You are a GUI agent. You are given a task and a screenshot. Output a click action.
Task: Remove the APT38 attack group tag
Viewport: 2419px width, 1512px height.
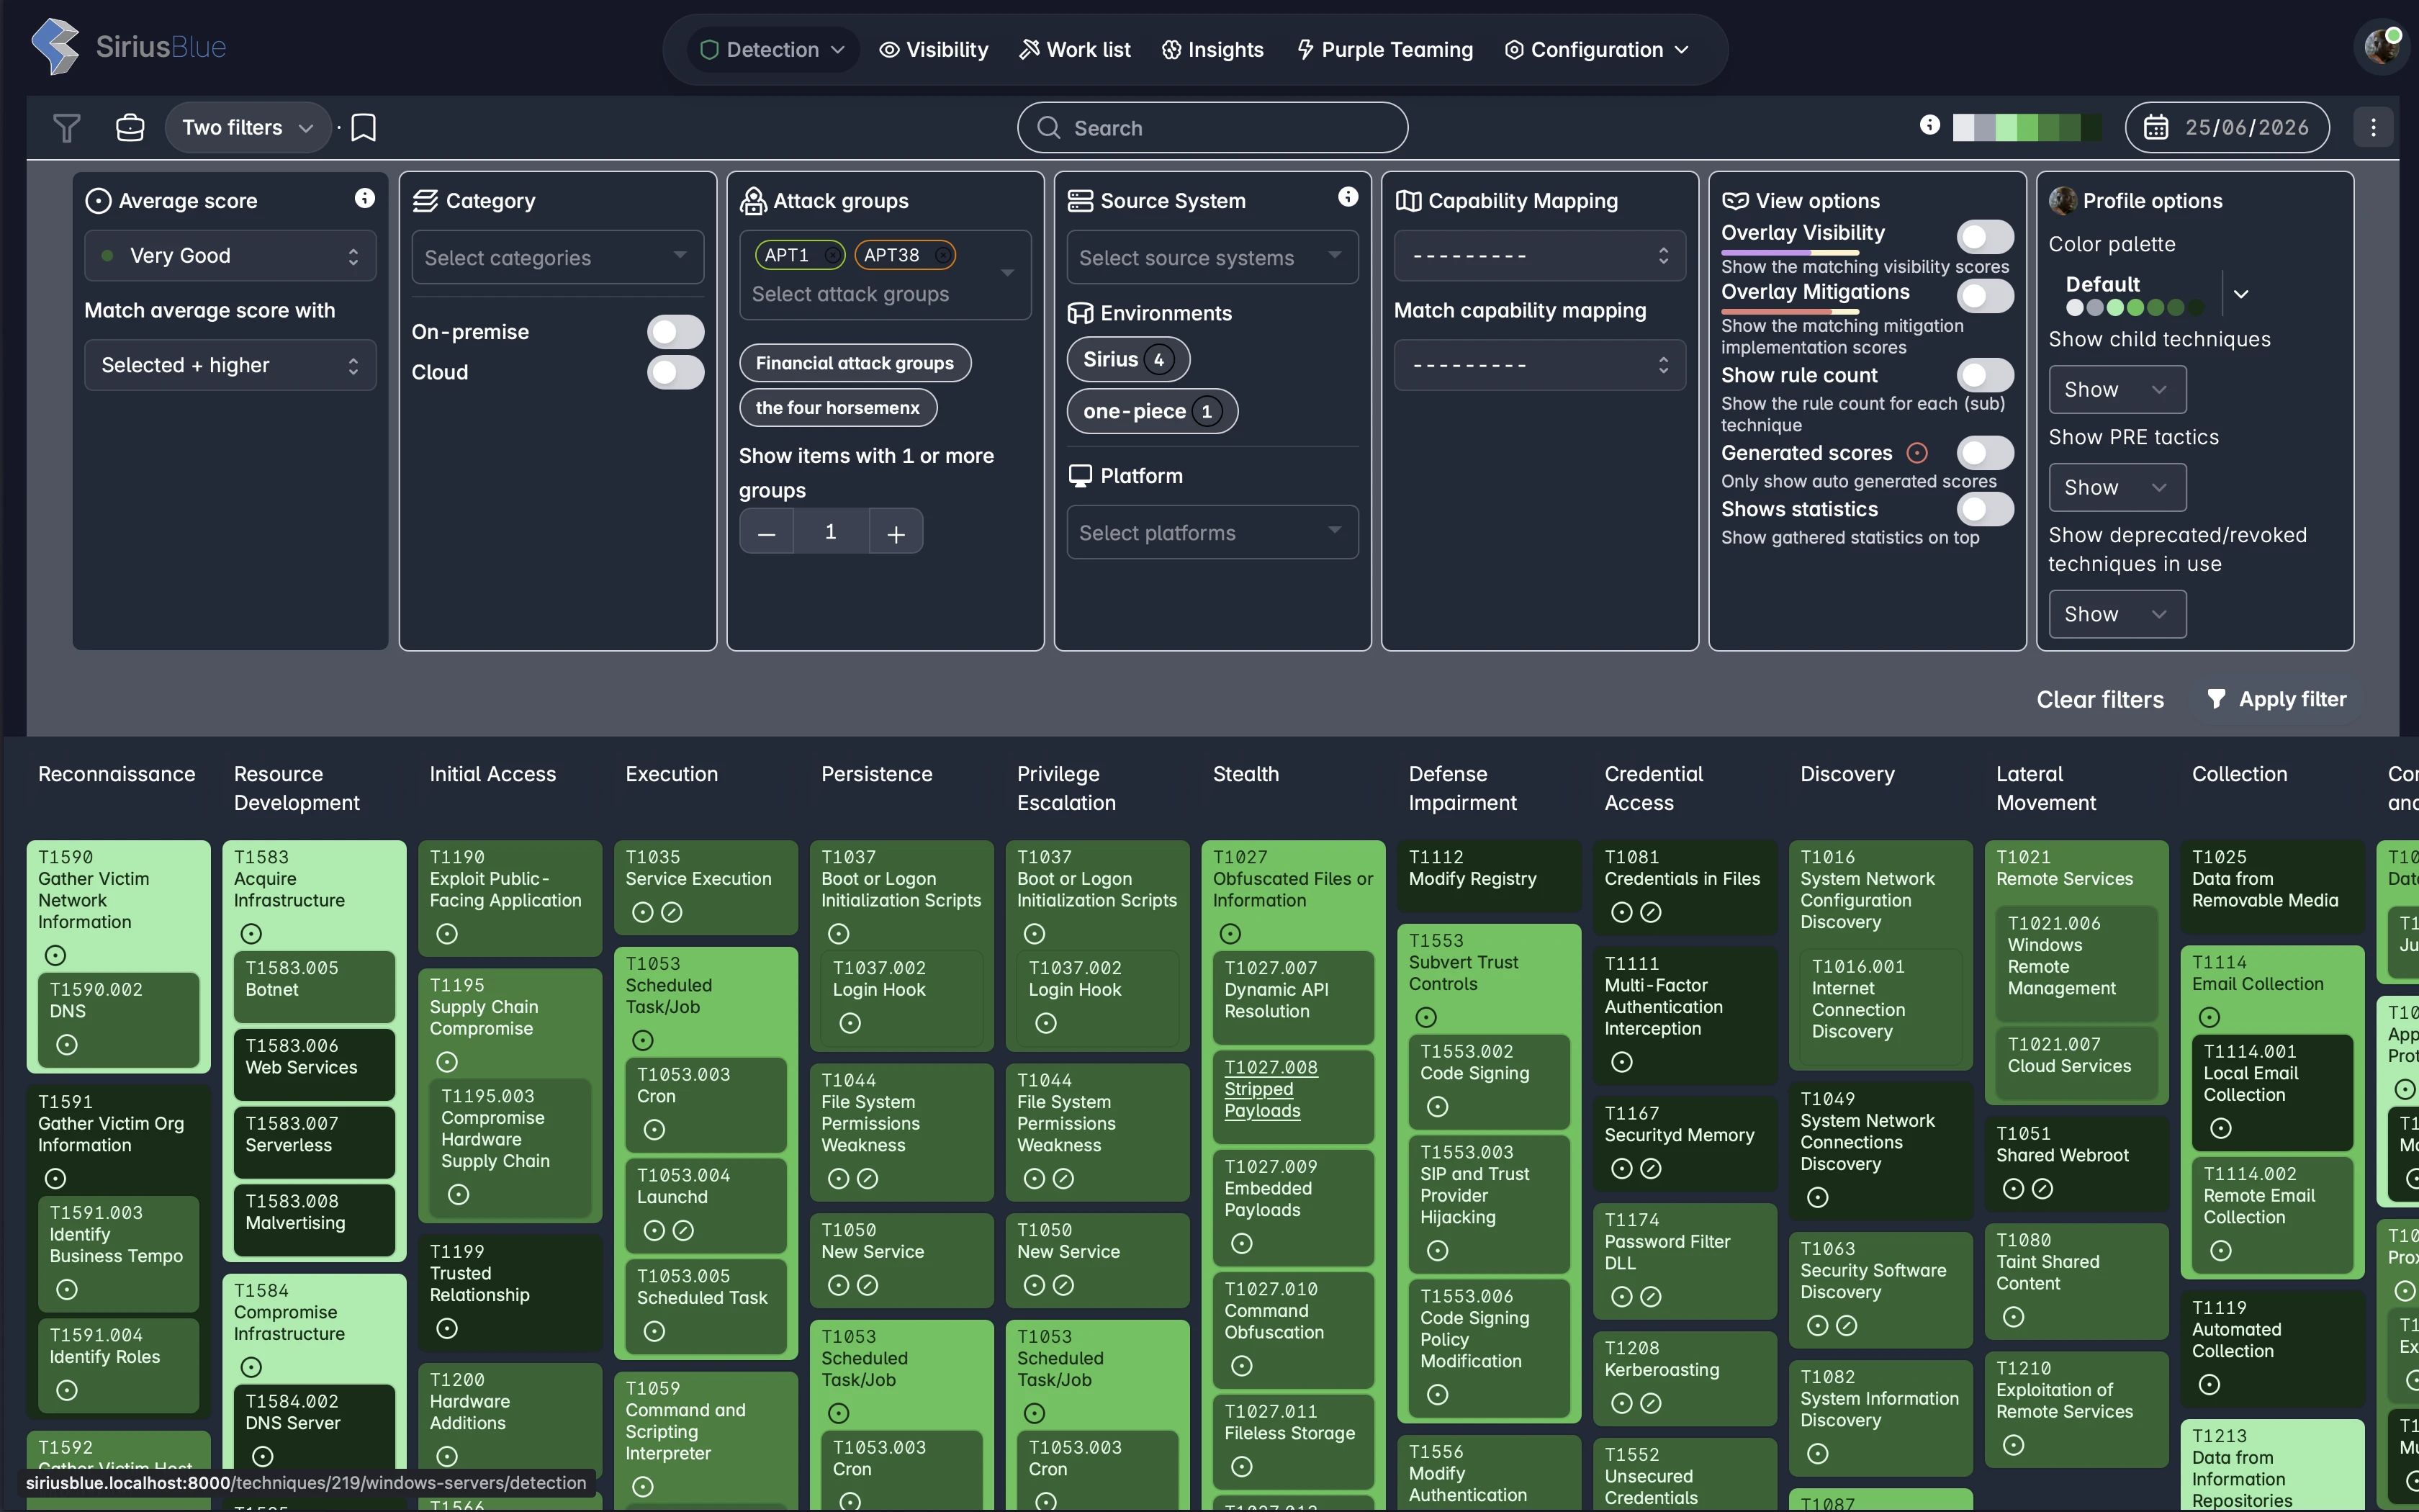pos(942,256)
